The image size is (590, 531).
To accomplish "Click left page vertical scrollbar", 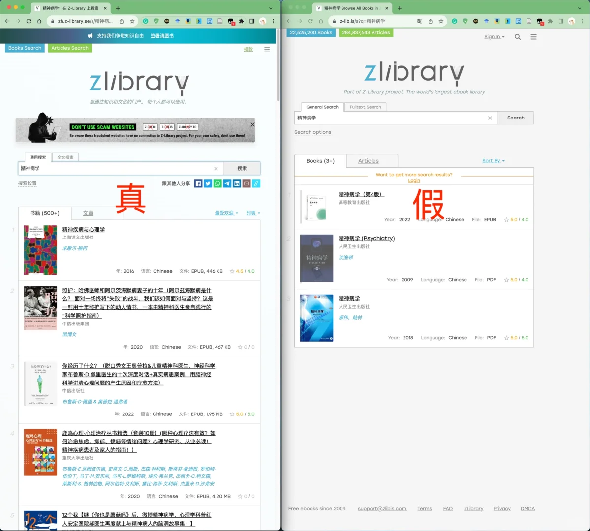I will (279, 66).
